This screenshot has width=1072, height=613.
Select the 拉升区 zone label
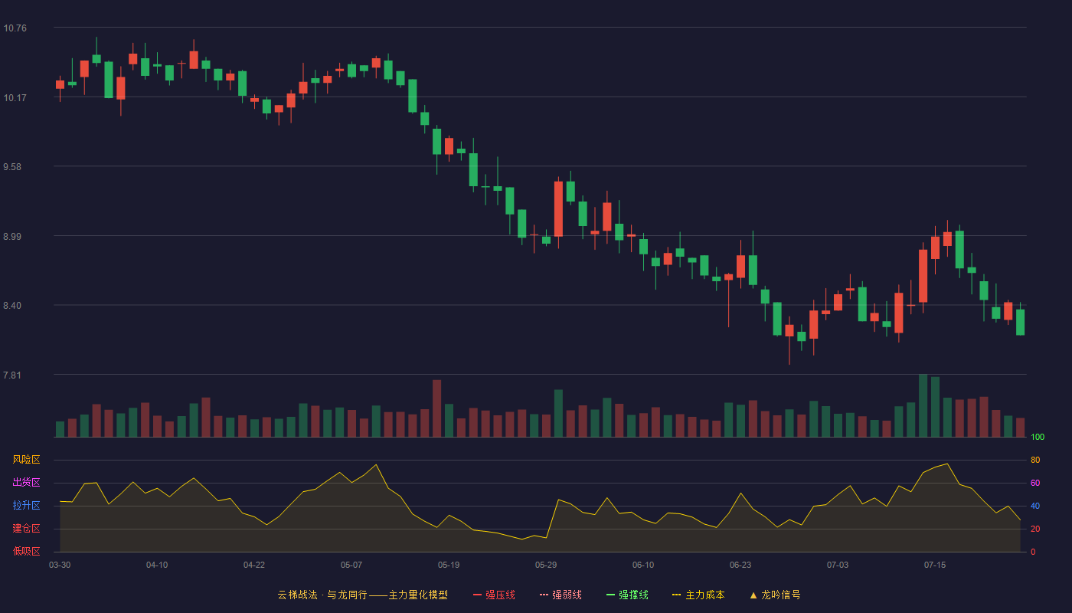tap(26, 506)
